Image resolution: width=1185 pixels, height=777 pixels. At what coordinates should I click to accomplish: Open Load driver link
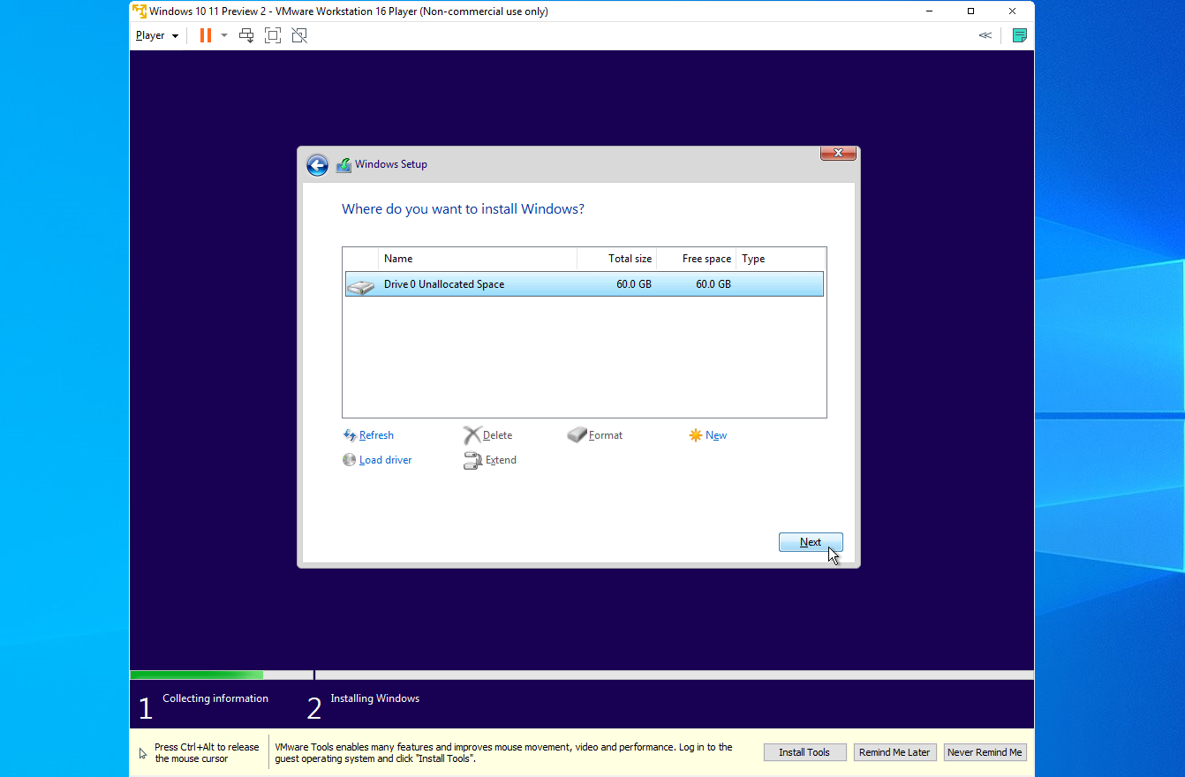coord(385,460)
